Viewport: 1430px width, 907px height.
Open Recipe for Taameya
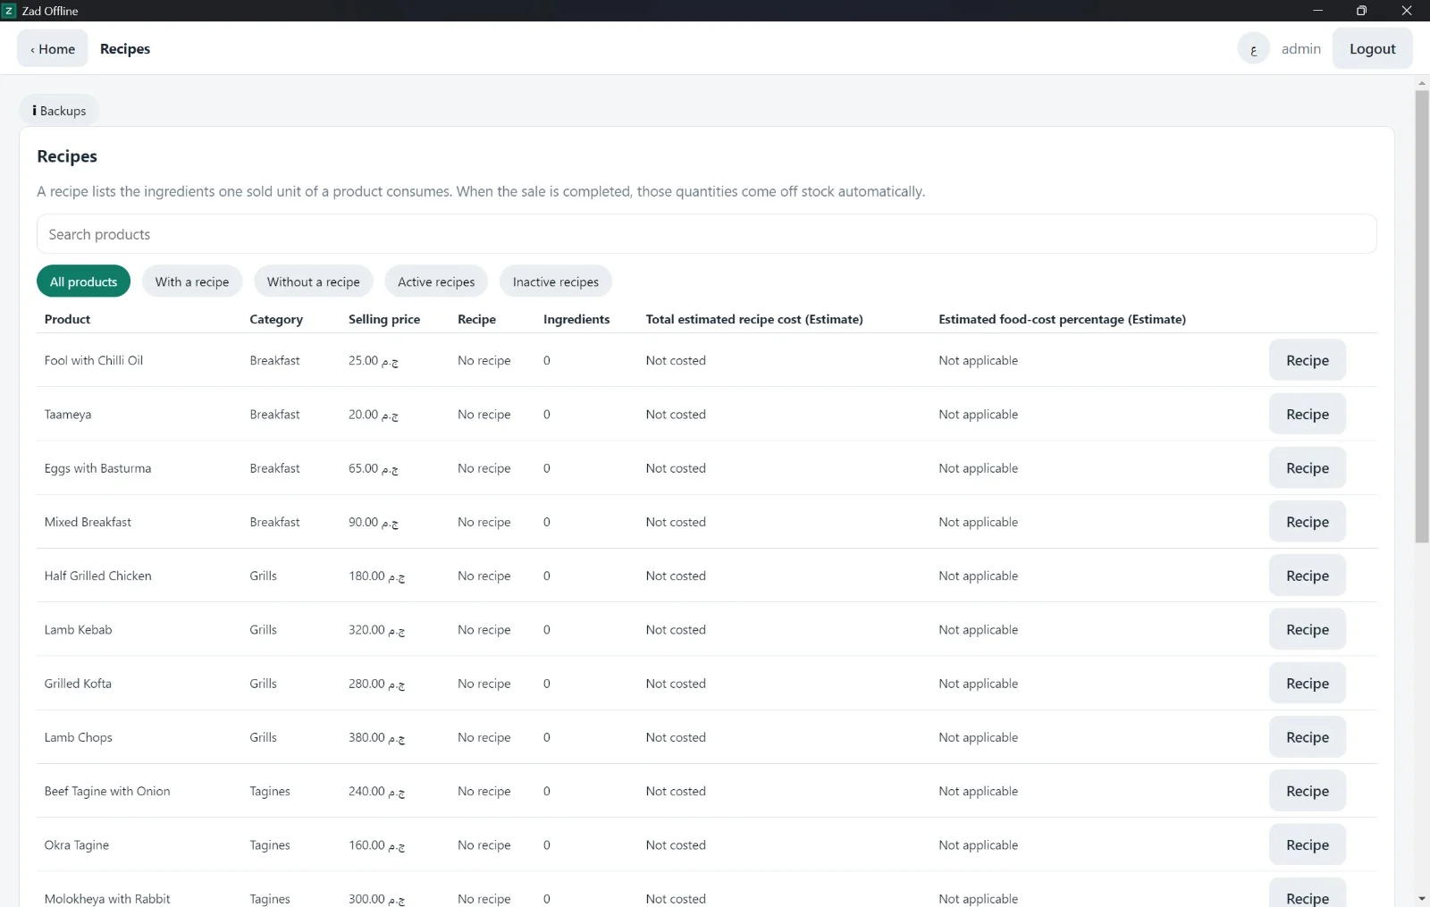point(1307,414)
